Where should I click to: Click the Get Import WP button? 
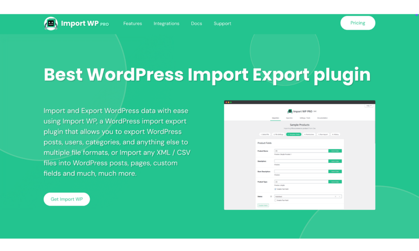67,199
